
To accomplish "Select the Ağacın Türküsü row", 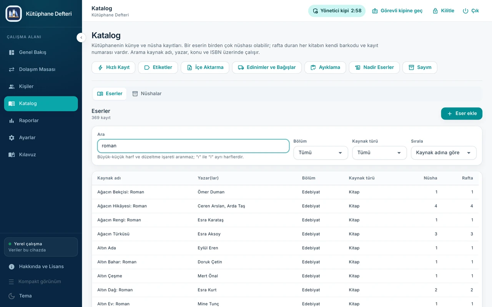I will click(285, 234).
